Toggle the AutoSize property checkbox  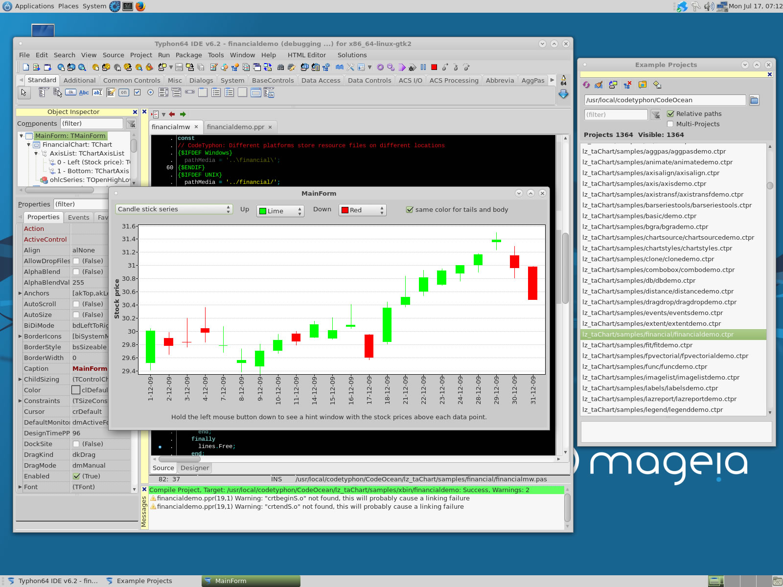click(x=76, y=315)
